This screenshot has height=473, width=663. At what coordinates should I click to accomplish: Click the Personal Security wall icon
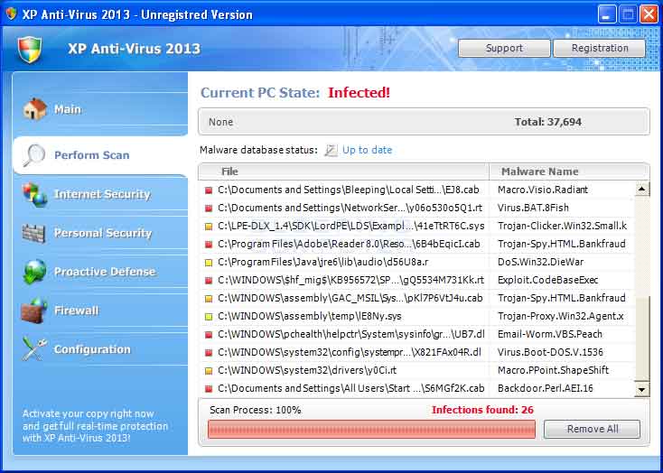click(x=33, y=233)
